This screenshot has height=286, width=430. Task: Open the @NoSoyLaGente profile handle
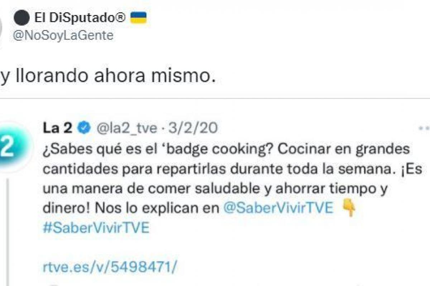pos(63,35)
